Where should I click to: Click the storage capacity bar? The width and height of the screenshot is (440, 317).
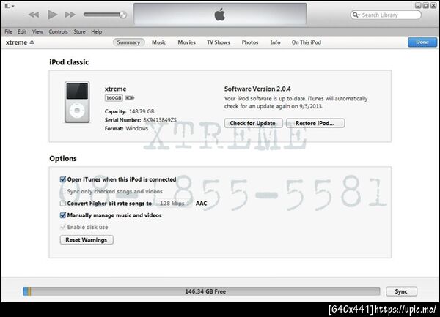[202, 291]
